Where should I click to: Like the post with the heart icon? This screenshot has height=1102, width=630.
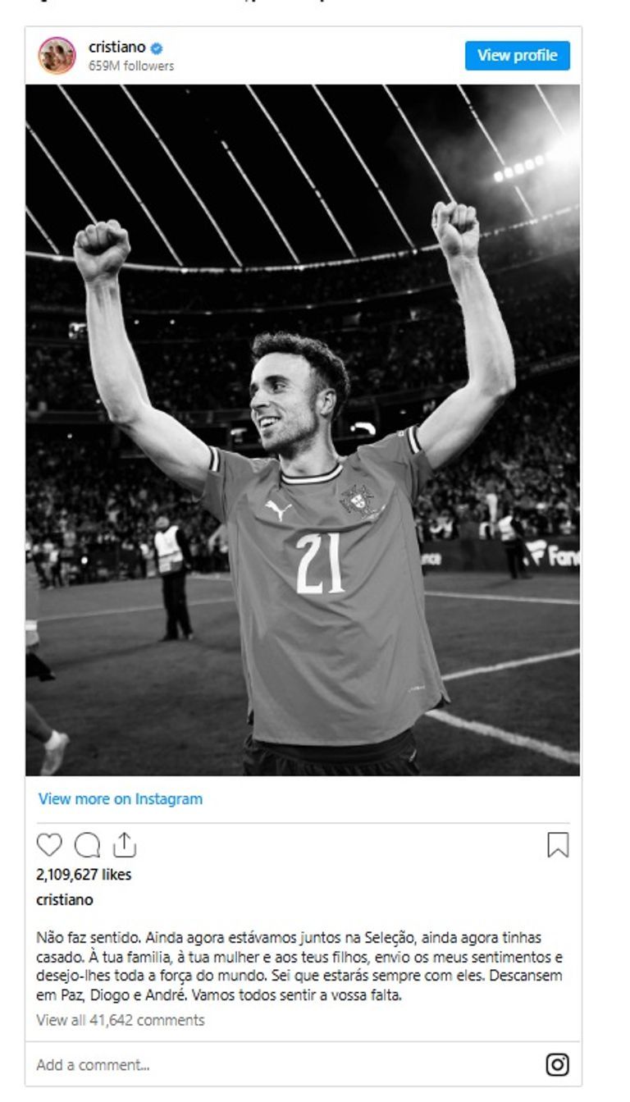pyautogui.click(x=49, y=845)
